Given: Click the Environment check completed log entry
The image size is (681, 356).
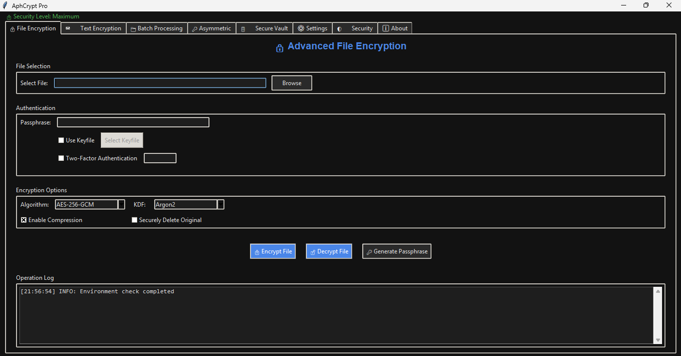Looking at the screenshot, I should pyautogui.click(x=97, y=291).
